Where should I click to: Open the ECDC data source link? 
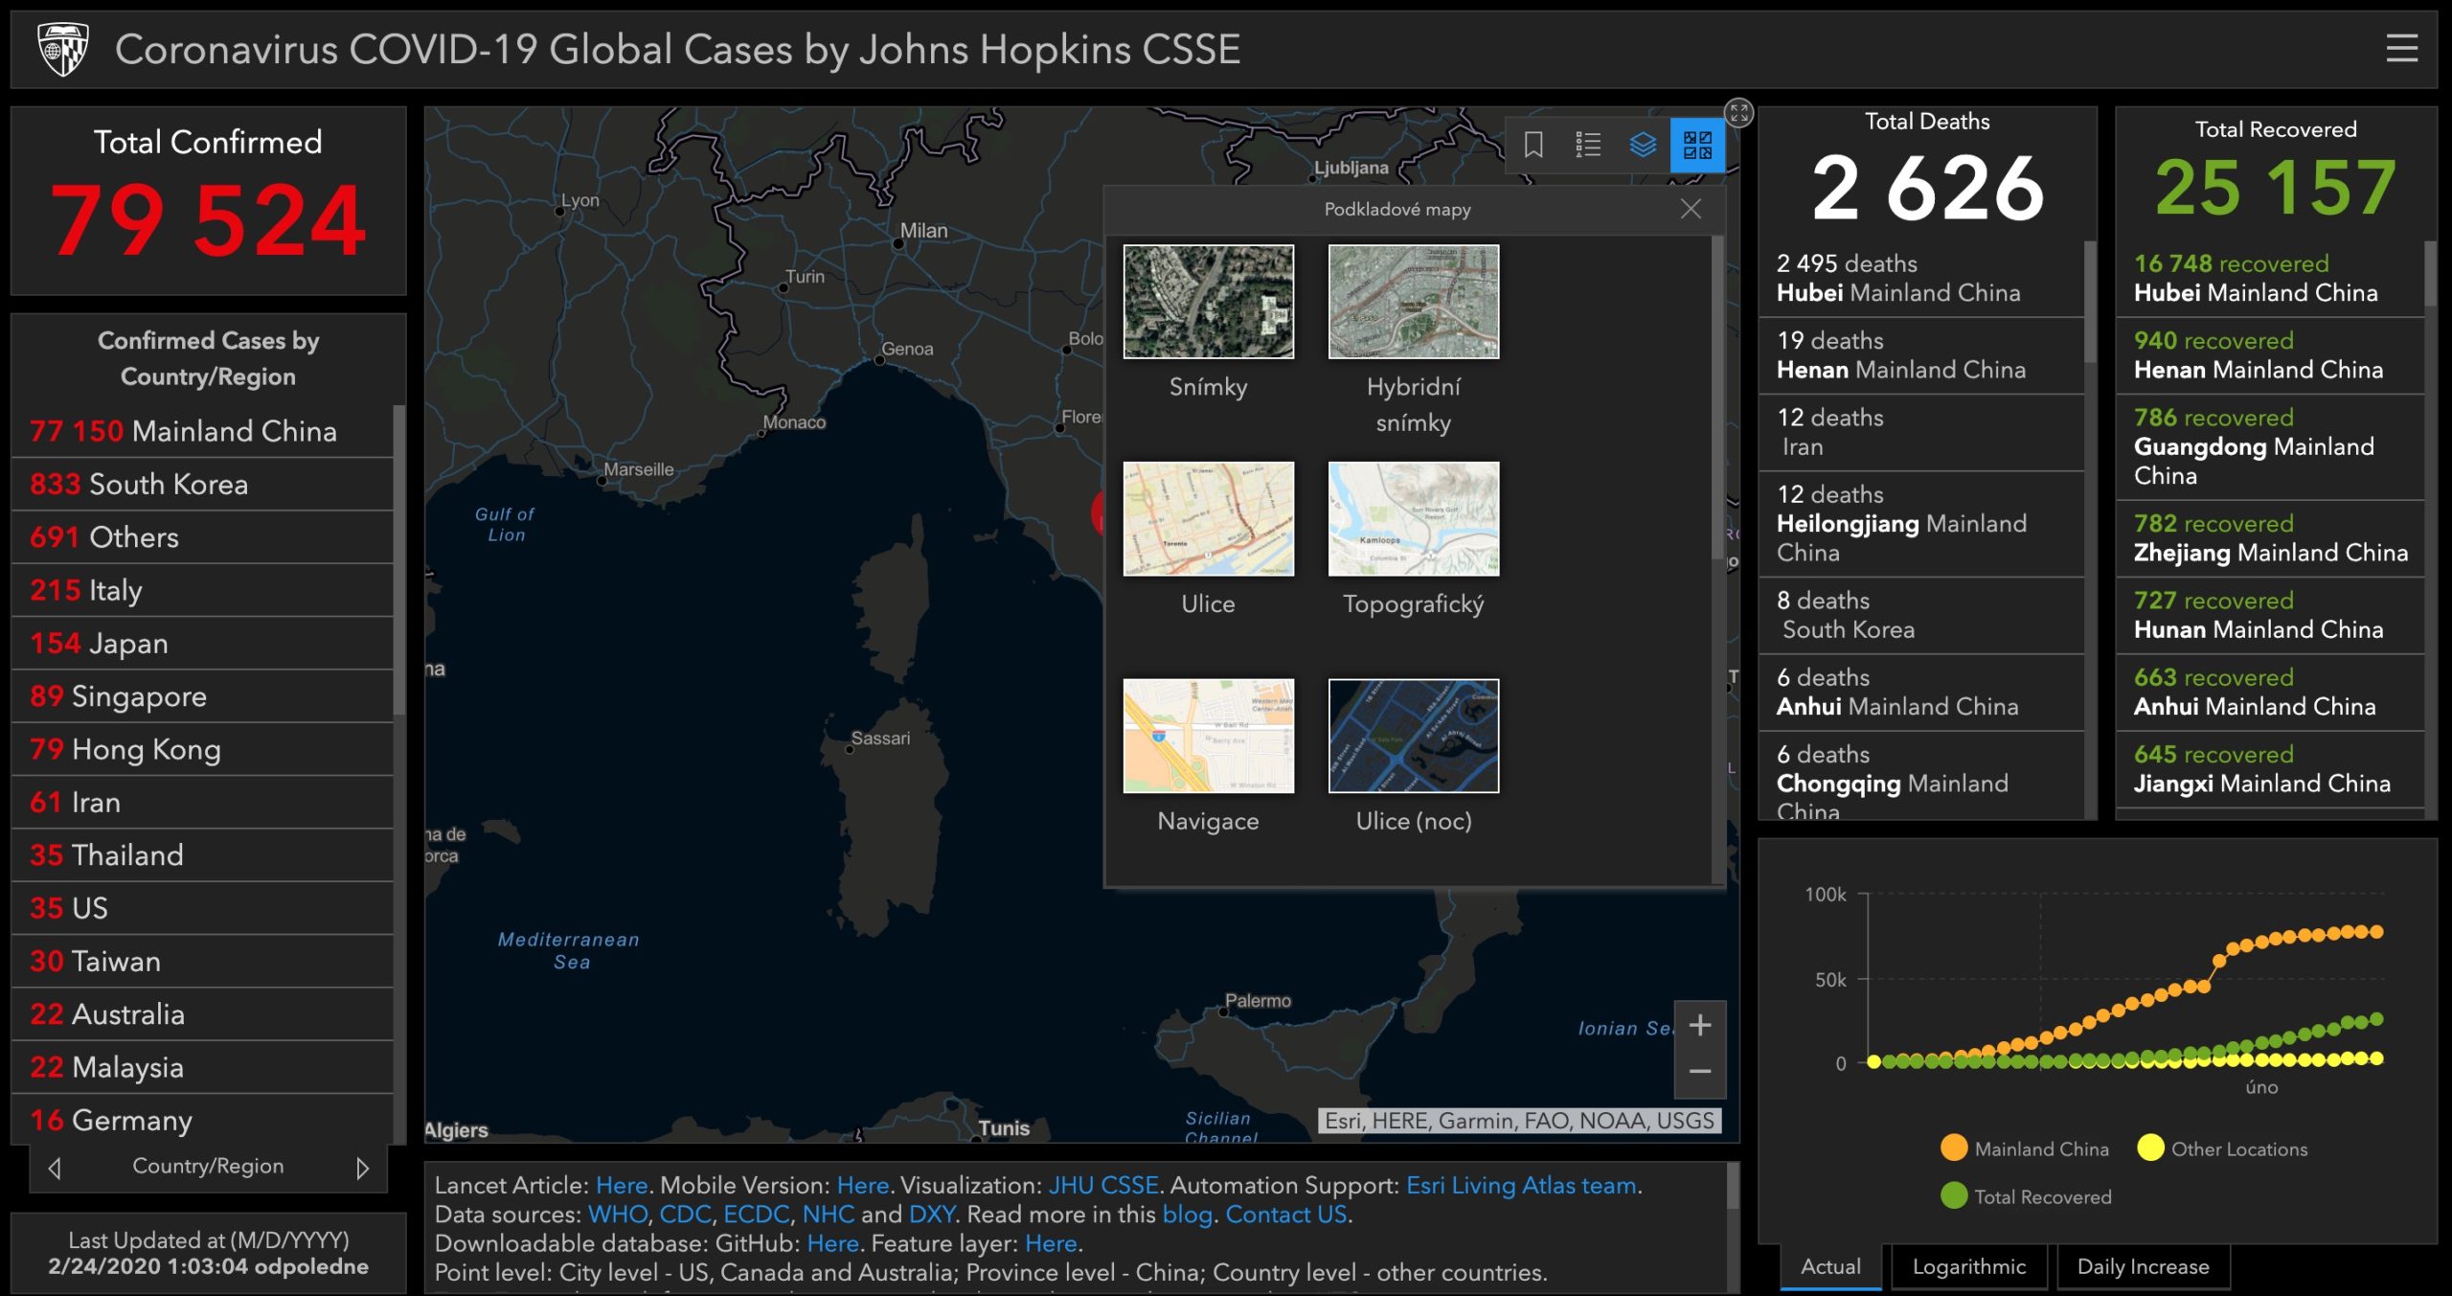tap(757, 1215)
